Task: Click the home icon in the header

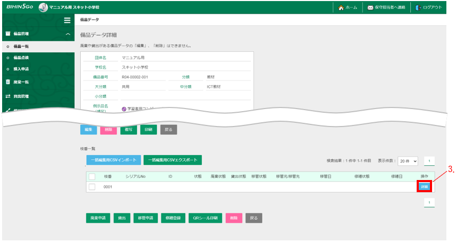Action: click(341, 7)
